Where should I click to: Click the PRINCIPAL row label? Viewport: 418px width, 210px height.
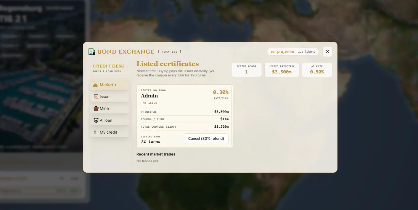[x=149, y=112]
